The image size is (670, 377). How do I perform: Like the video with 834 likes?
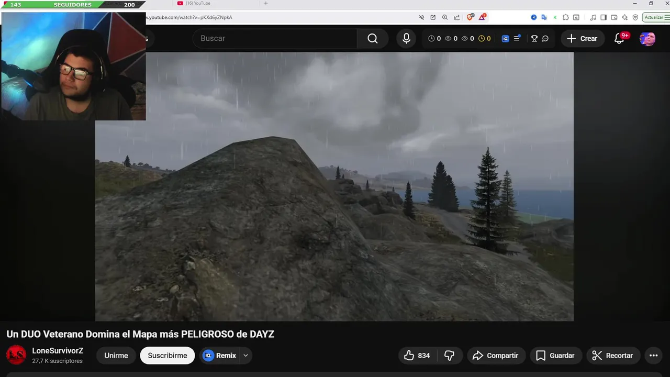(417, 356)
